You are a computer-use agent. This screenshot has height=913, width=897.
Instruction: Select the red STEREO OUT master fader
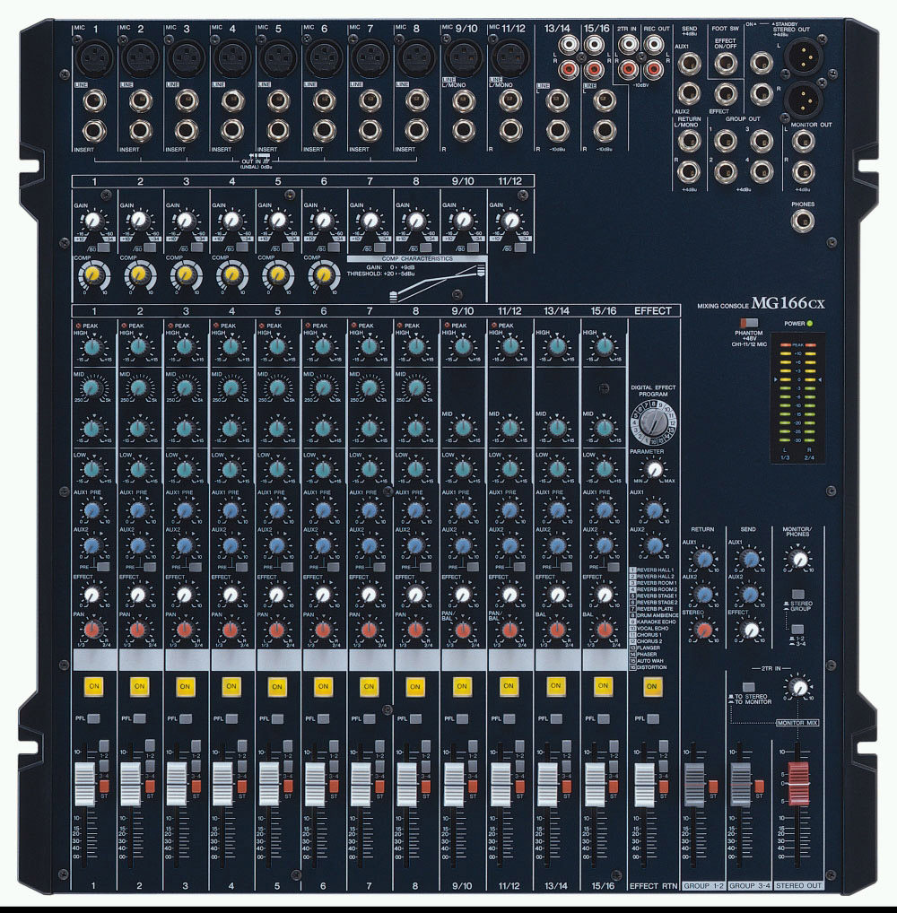798,783
